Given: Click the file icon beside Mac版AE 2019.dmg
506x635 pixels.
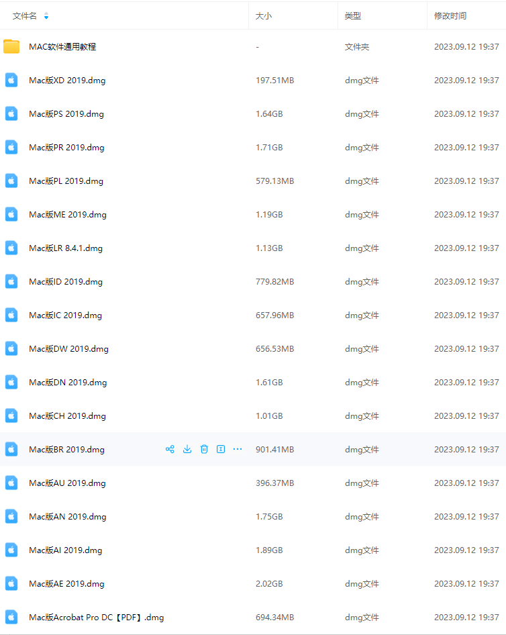Looking at the screenshot, I should click(x=11, y=583).
